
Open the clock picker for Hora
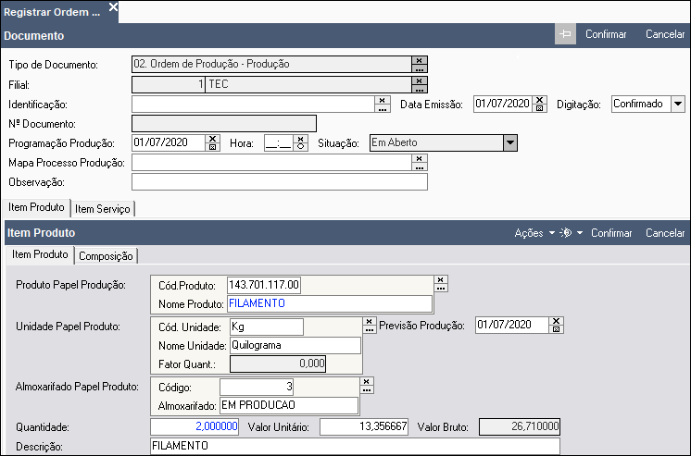pos(300,146)
